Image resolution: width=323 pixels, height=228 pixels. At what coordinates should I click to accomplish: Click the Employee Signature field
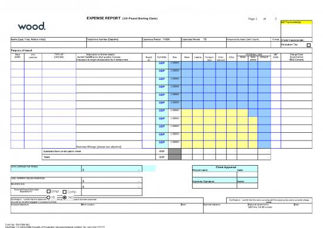tap(46, 208)
